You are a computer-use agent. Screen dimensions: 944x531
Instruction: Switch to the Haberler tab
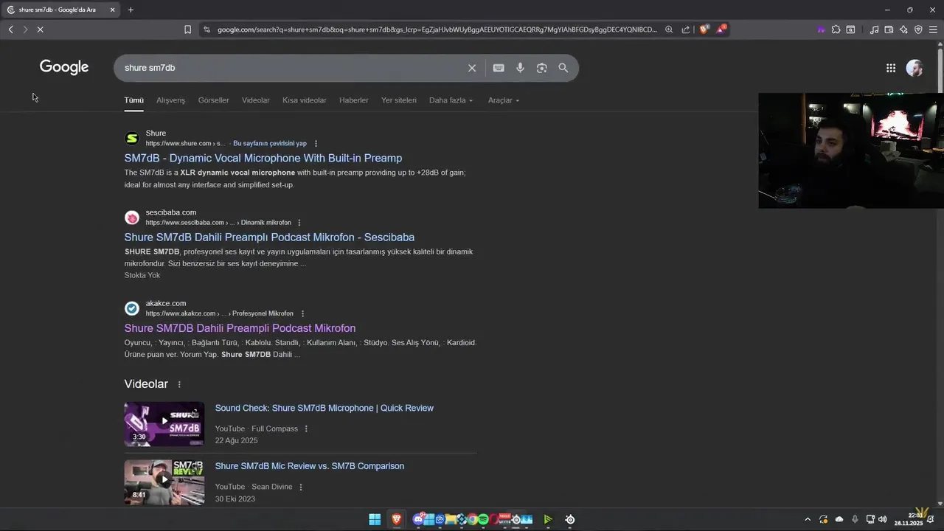tap(354, 100)
